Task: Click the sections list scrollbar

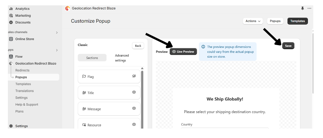Action: pos(142,99)
